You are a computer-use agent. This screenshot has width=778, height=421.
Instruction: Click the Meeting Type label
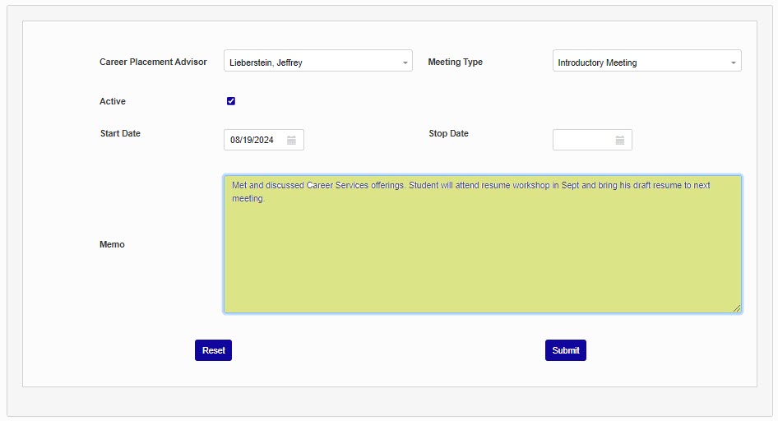(456, 62)
